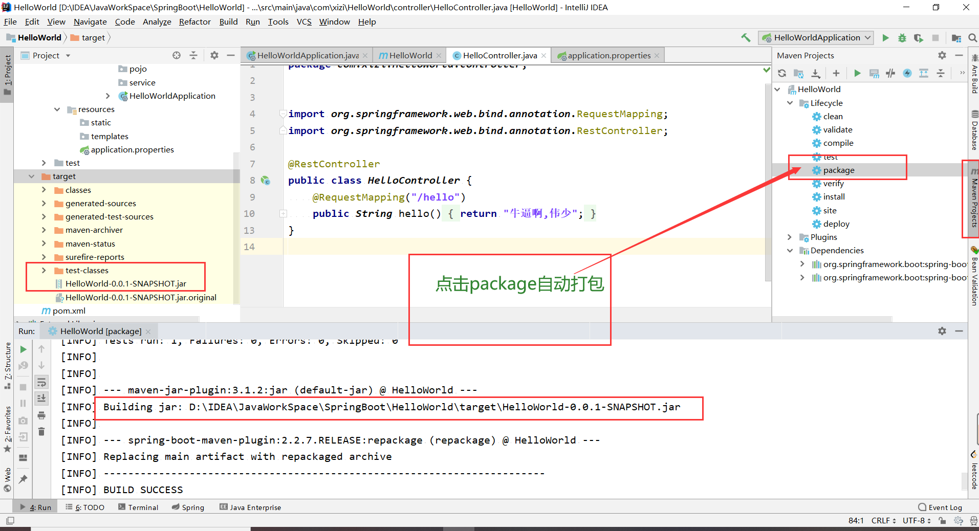Toggle tool window bars via bottom-left icon

[10, 520]
